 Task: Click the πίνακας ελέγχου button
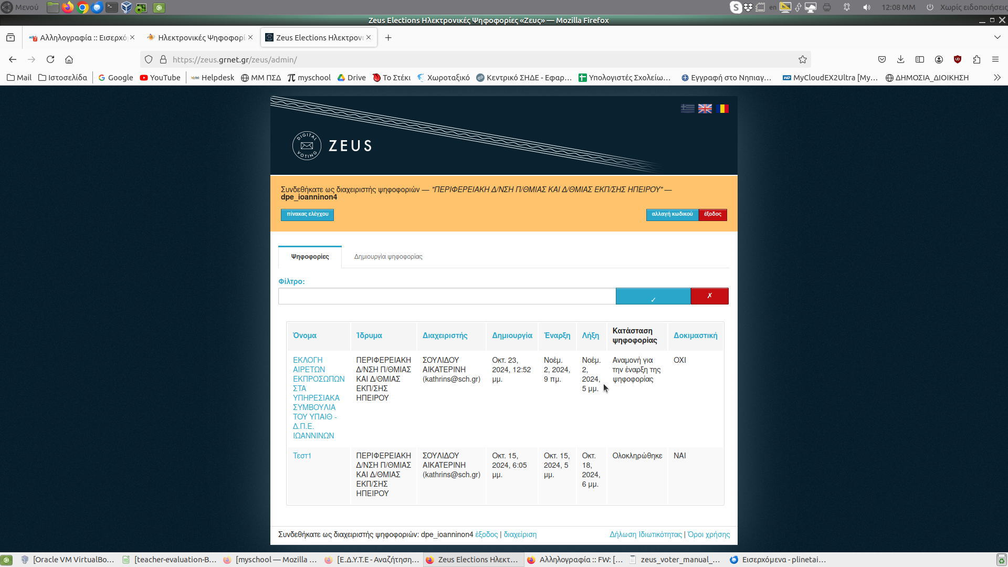[x=307, y=214]
